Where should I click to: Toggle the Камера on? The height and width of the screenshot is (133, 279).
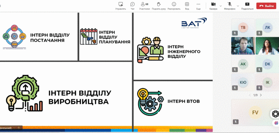pyautogui.click(x=213, y=6)
